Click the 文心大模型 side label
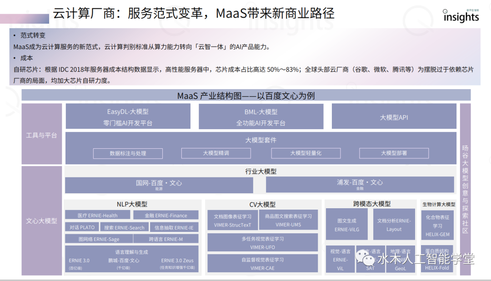491x281 pixels. pos(41,221)
